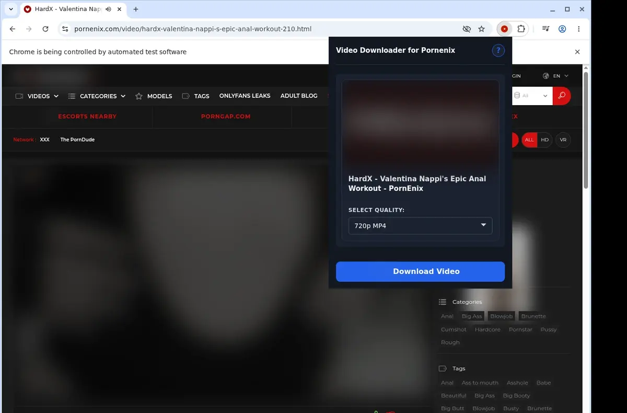627x413 pixels.
Task: Go back using the browser back arrow
Action: point(13,29)
